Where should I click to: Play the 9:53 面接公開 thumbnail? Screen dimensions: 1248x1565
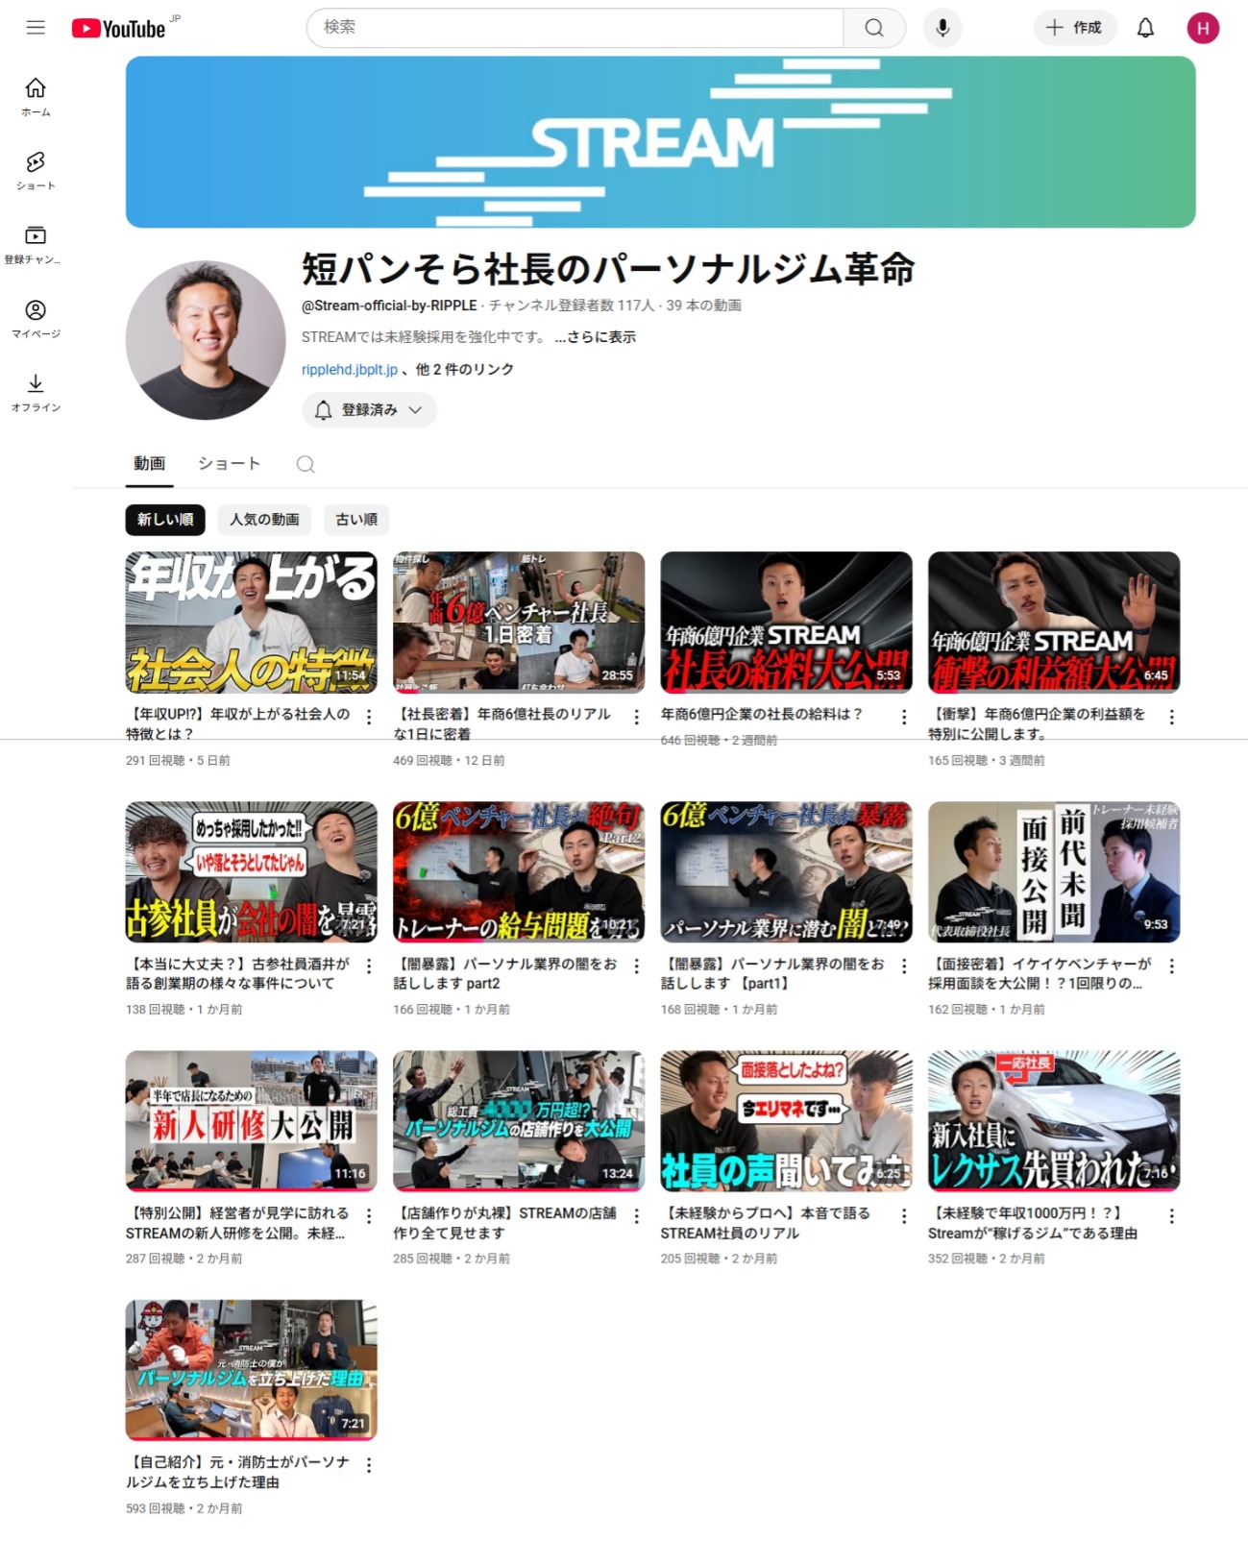(x=1054, y=872)
